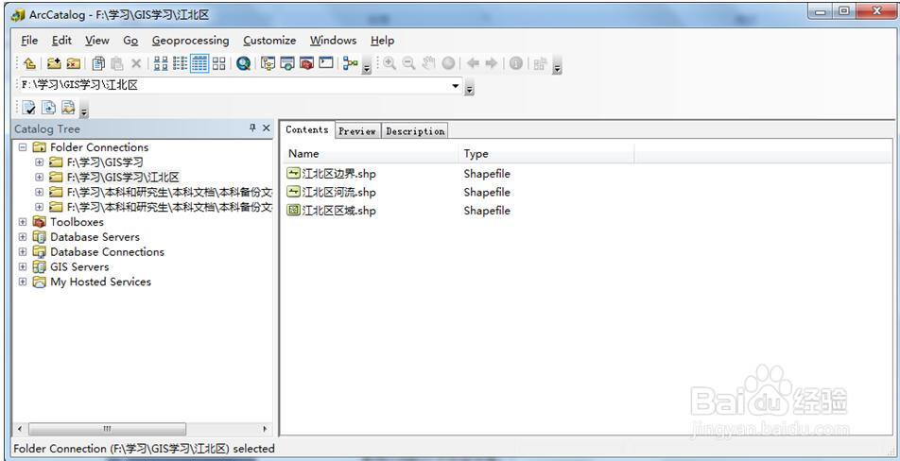Select Folder Connections in Catalog Tree
The width and height of the screenshot is (900, 461).
click(x=99, y=147)
